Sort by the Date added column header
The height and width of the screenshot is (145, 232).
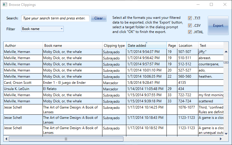coord(146,45)
